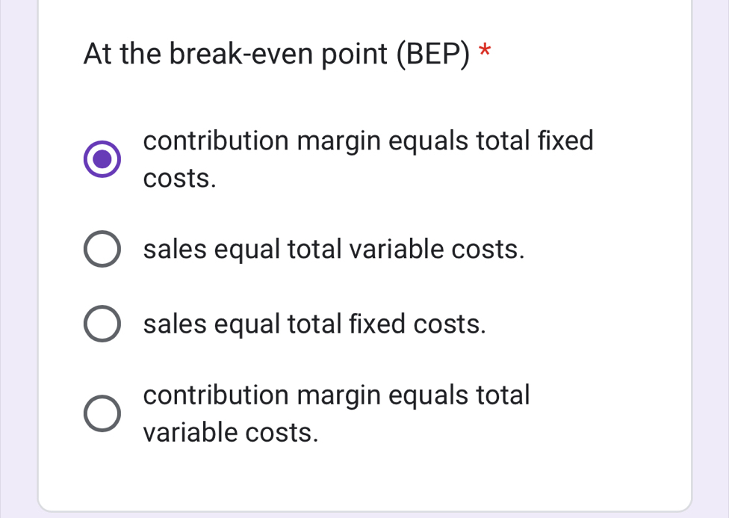729x518 pixels.
Task: Click the 'contribution margin equals total' label line
Action: click(x=336, y=395)
